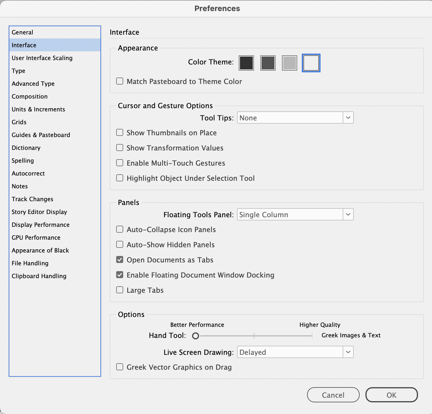
Task: Enable the Large Tabs option
Action: click(x=120, y=290)
